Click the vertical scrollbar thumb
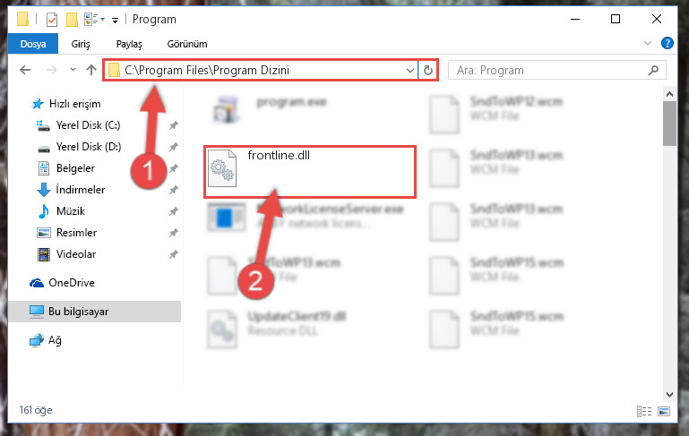Screen dimensions: 689x436 669,123
